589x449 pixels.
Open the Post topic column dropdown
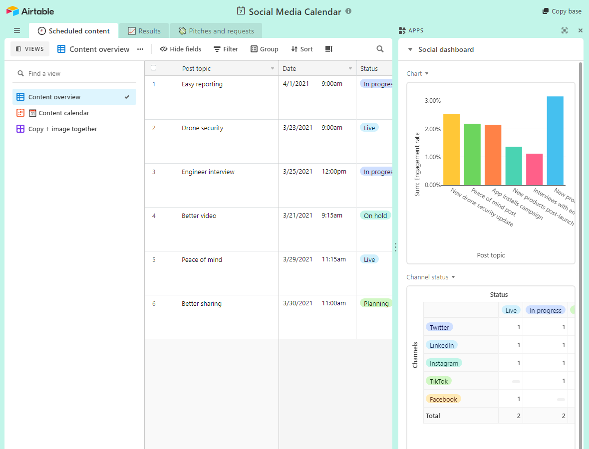[x=273, y=68]
